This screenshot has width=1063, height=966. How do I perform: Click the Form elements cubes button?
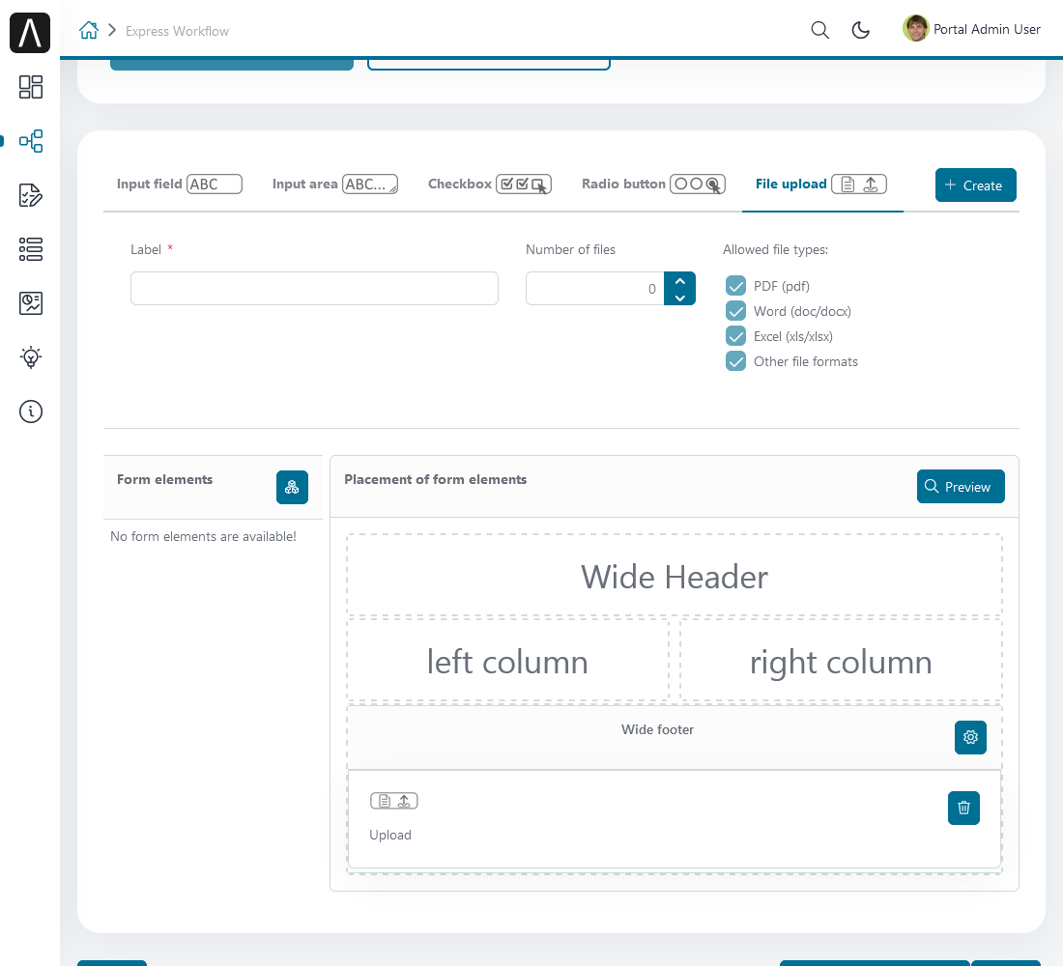292,488
